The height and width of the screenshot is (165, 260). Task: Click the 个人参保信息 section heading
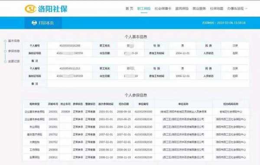136,95
